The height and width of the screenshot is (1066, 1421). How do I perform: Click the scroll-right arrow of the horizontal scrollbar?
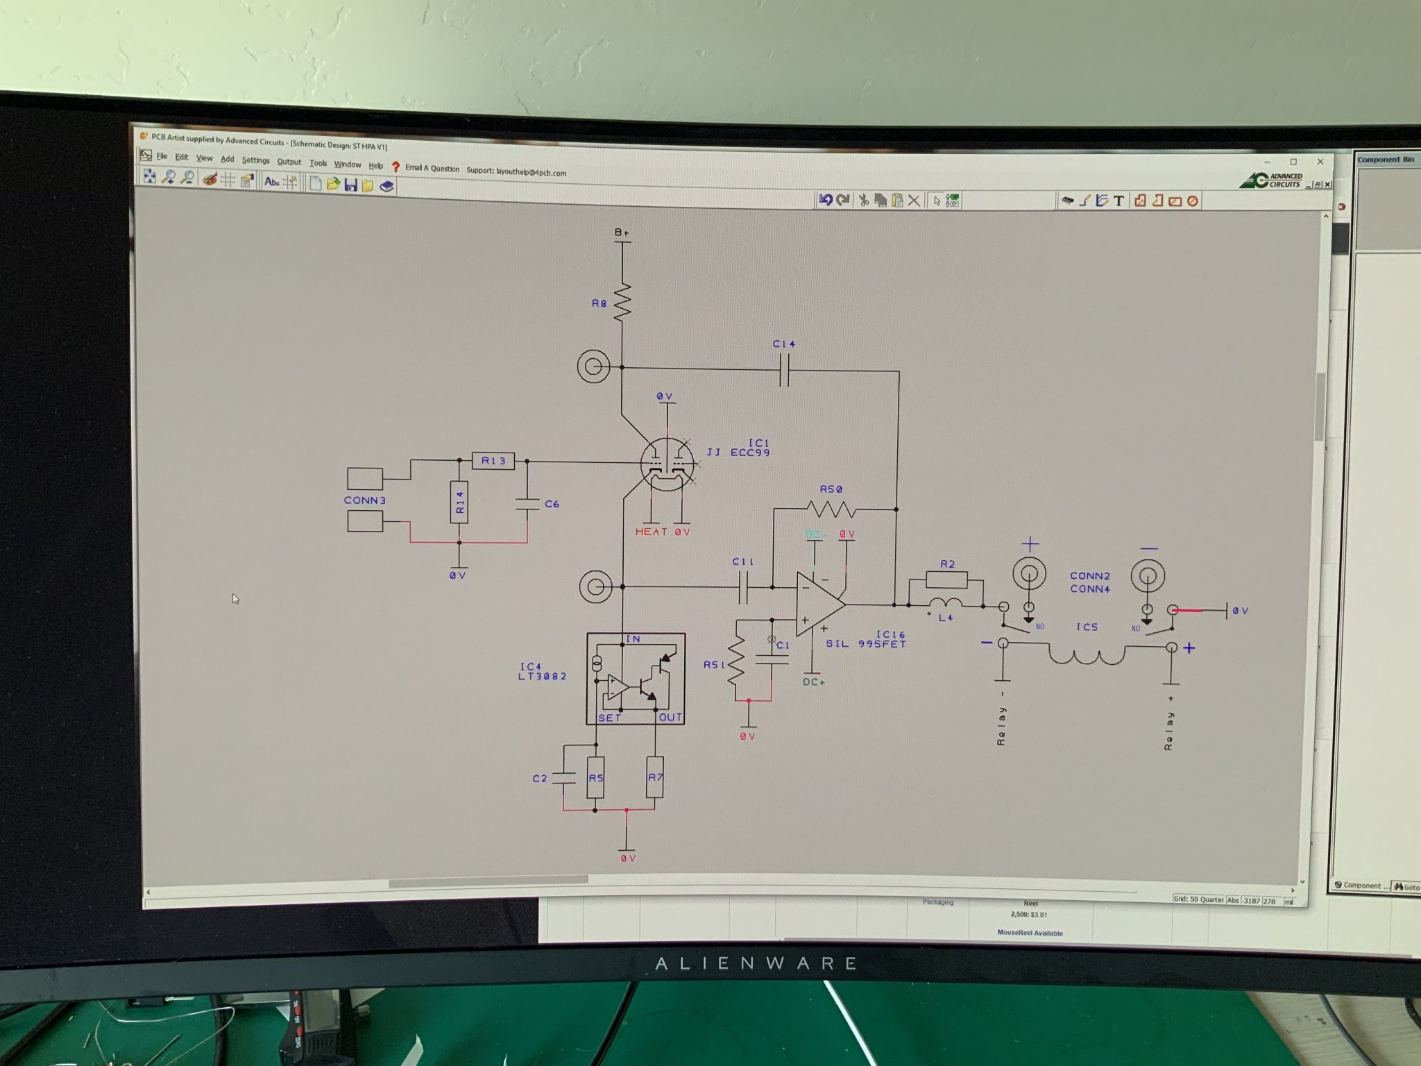[1292, 890]
